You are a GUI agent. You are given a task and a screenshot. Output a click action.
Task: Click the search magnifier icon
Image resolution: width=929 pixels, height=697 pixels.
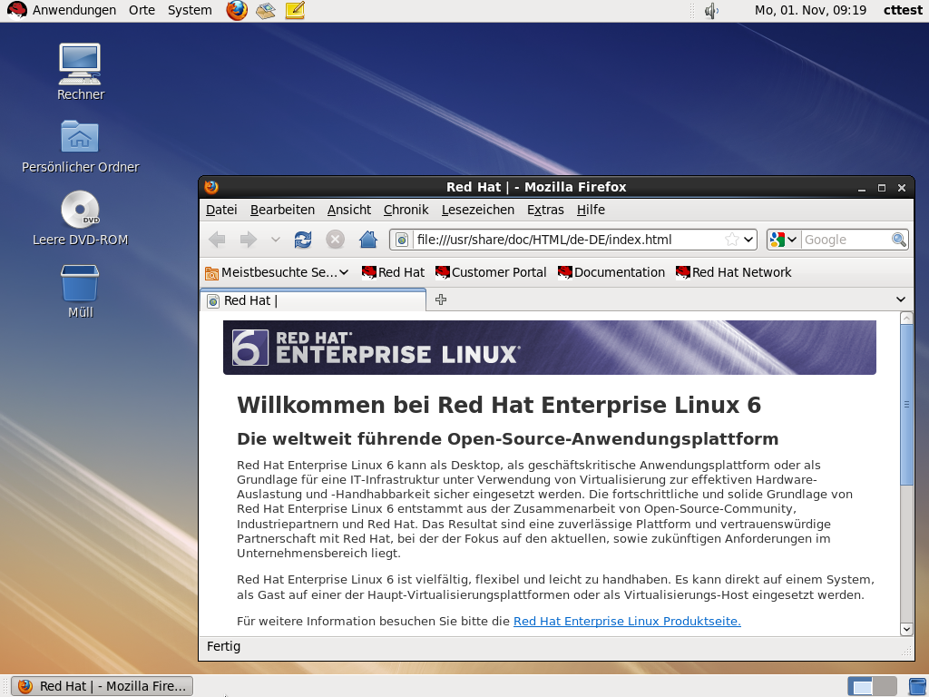[x=899, y=240]
